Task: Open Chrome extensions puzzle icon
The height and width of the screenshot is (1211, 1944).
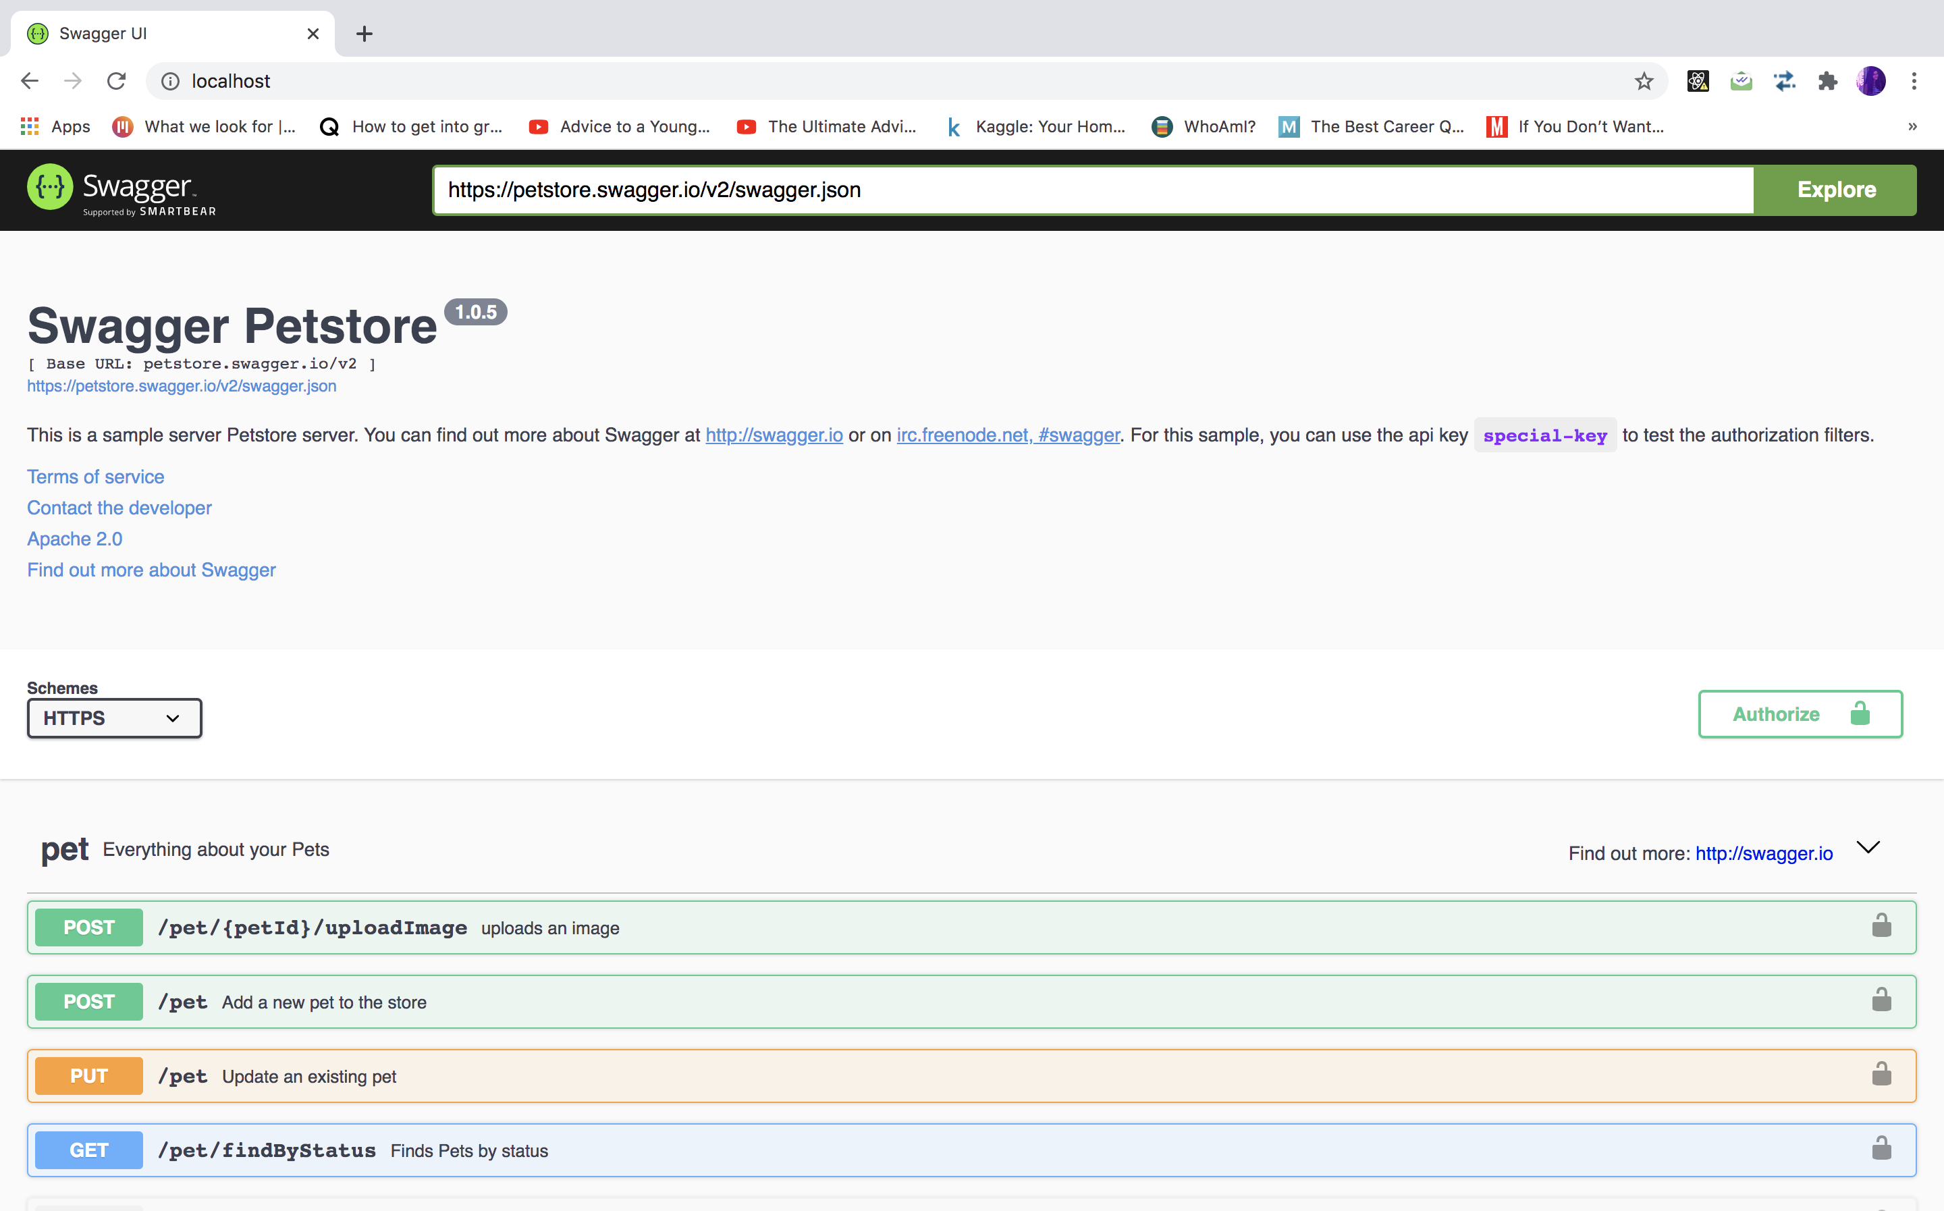Action: 1827,81
